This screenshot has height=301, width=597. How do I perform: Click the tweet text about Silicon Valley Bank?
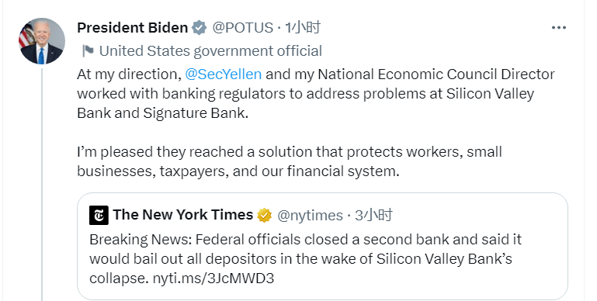(316, 94)
